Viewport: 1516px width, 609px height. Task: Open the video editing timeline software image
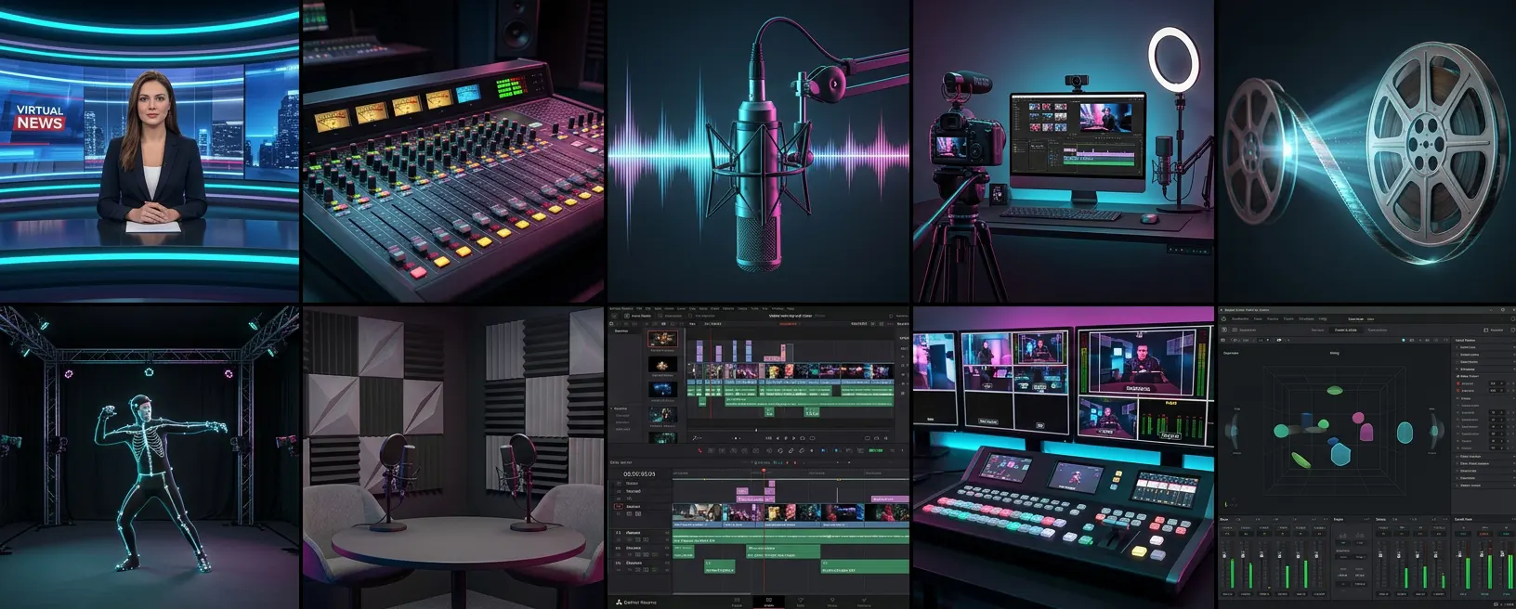(758, 458)
